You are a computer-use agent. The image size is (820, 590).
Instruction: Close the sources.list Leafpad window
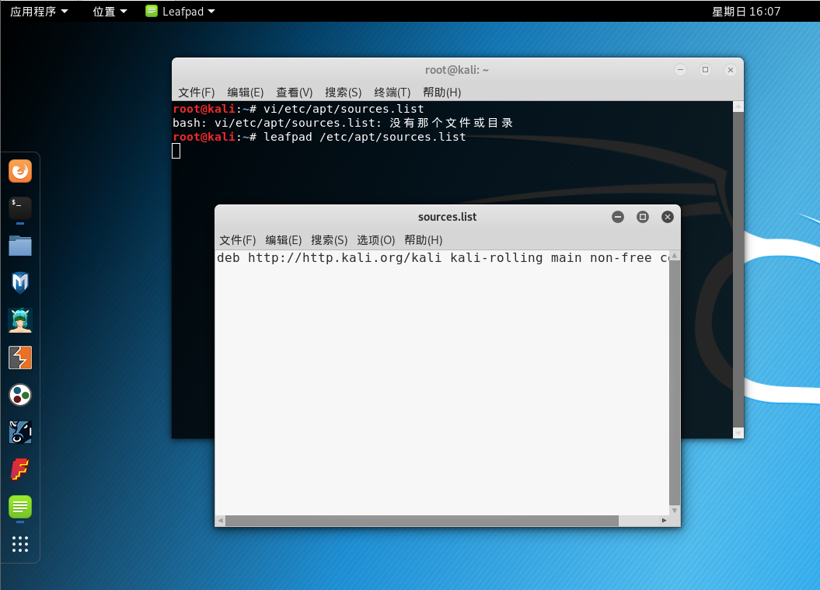coord(668,217)
